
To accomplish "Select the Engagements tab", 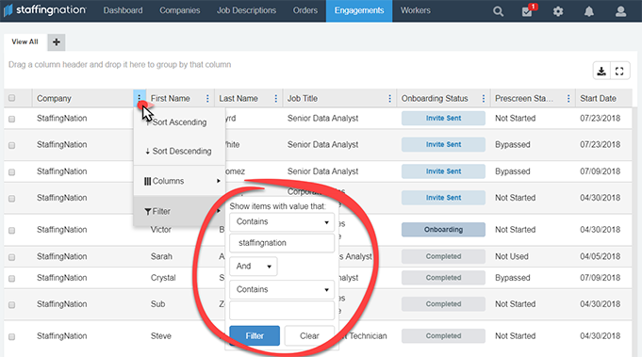I will tap(359, 10).
